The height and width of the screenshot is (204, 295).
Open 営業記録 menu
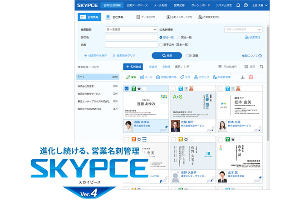pos(179,5)
